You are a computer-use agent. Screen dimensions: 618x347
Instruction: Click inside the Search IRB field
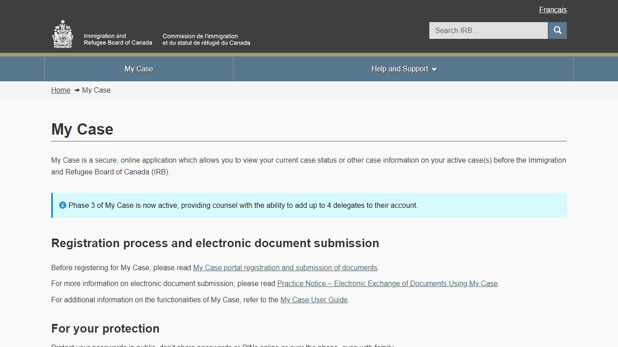click(488, 30)
